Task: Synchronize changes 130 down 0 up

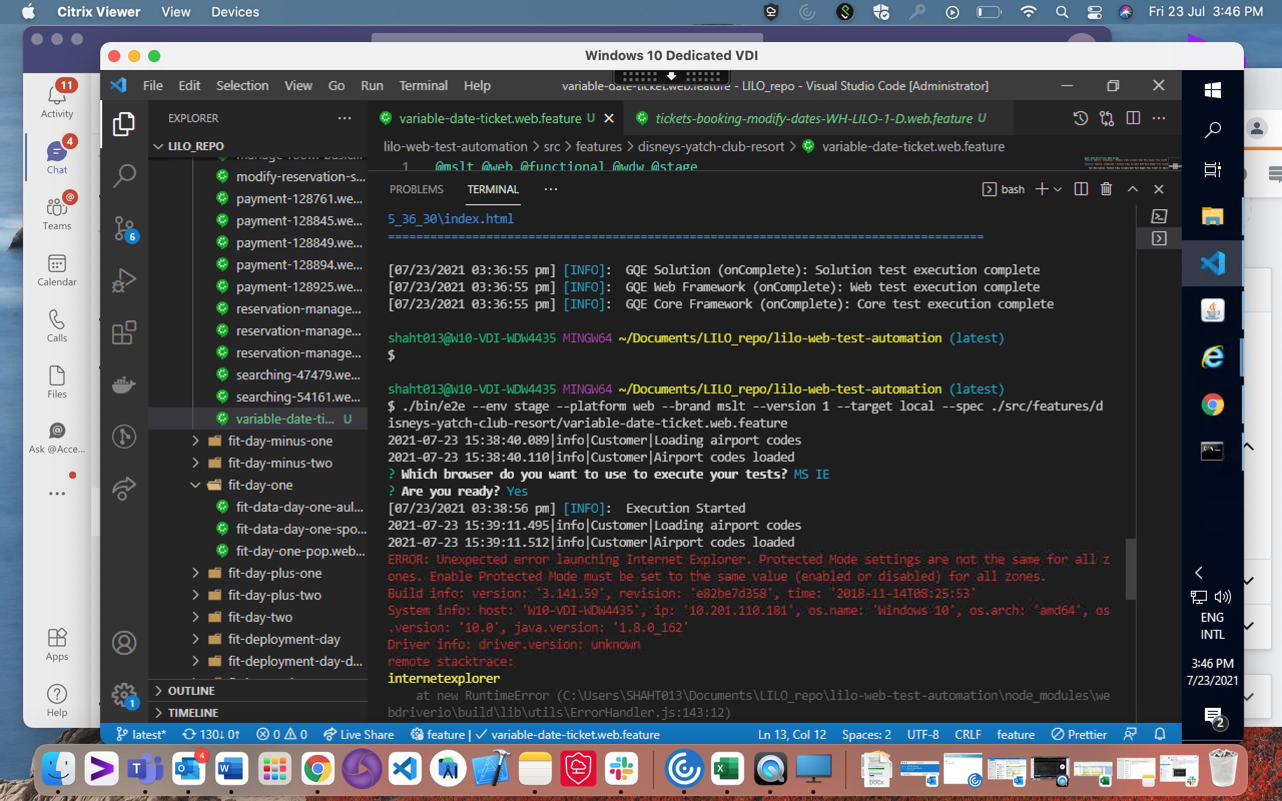Action: pos(211,734)
